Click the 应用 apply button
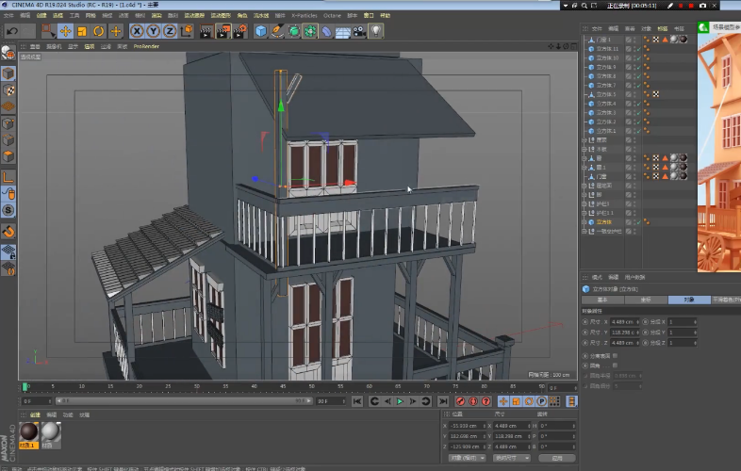Image resolution: width=741 pixels, height=471 pixels. 557,458
